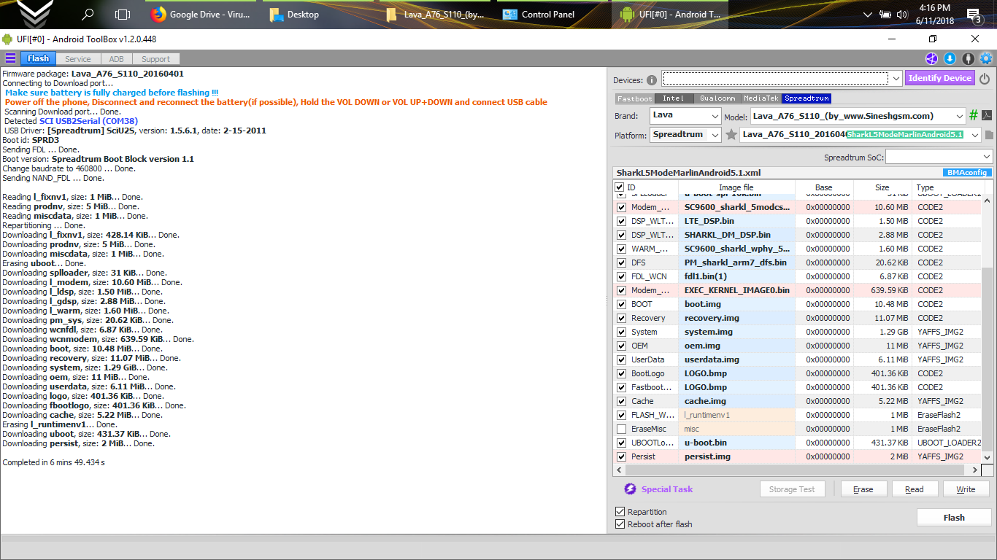The image size is (997, 560).
Task: Open the Brand dropdown showing Lava
Action: pyautogui.click(x=716, y=115)
